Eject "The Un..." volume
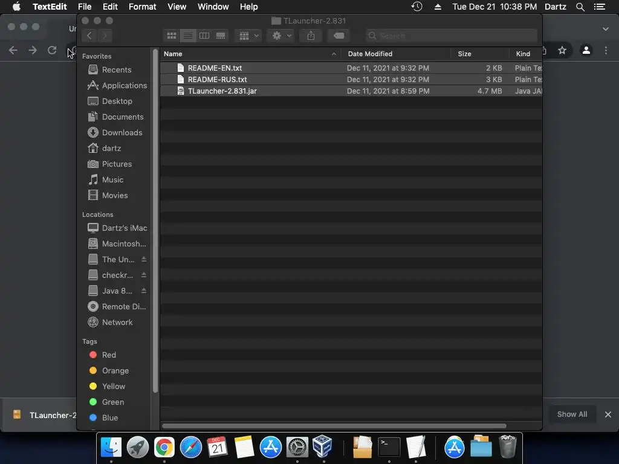 (x=144, y=259)
